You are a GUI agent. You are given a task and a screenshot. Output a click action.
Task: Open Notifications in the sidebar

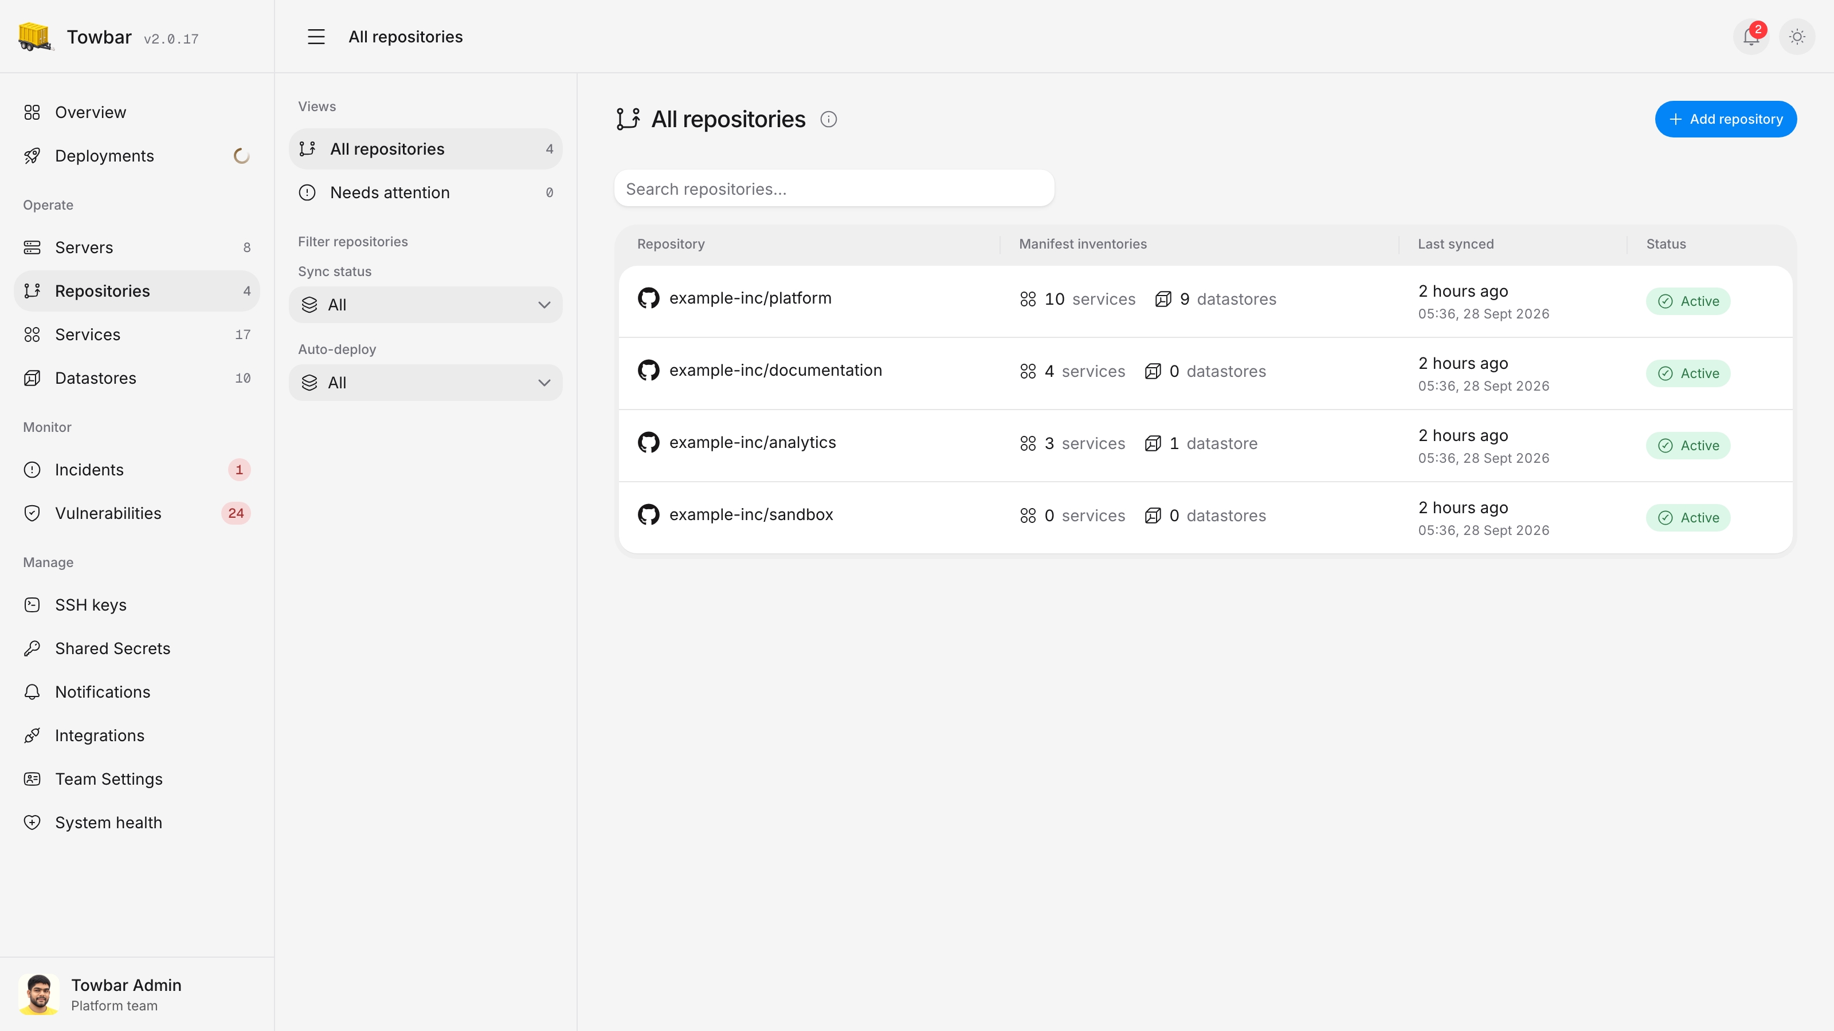(x=137, y=692)
